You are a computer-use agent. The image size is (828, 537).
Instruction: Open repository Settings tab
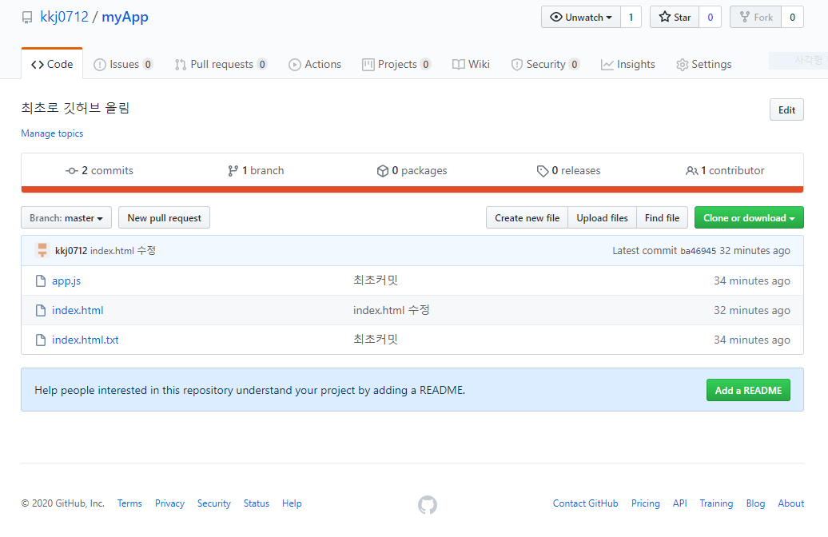click(704, 64)
